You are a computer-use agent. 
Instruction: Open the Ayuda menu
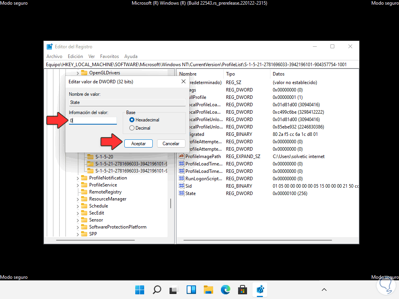pyautogui.click(x=131, y=56)
